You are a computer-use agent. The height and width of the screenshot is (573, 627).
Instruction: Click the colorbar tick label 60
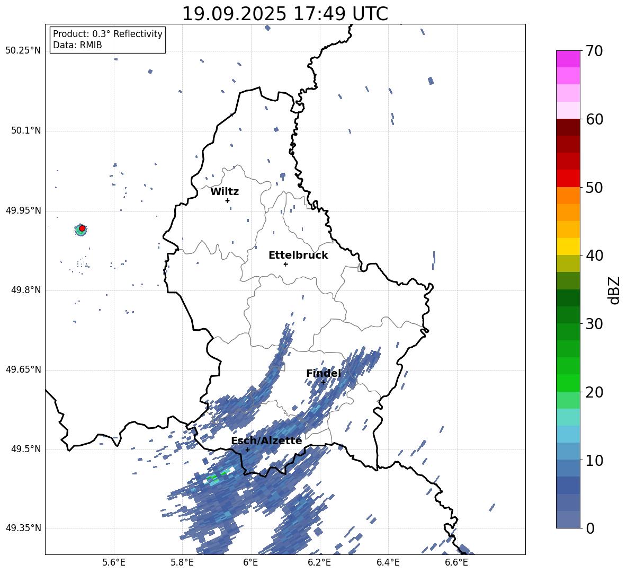[594, 119]
